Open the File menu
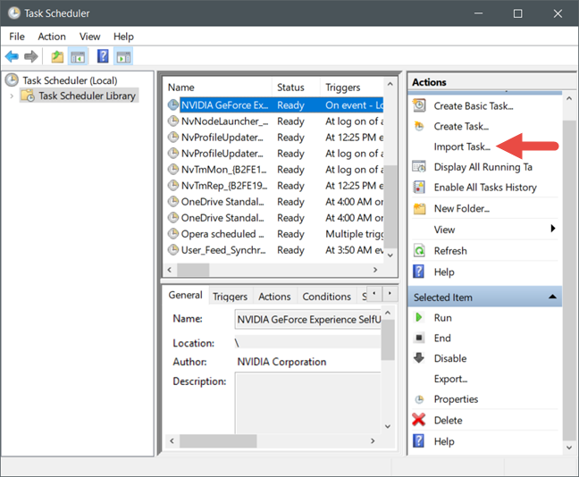This screenshot has width=579, height=477. point(17,37)
